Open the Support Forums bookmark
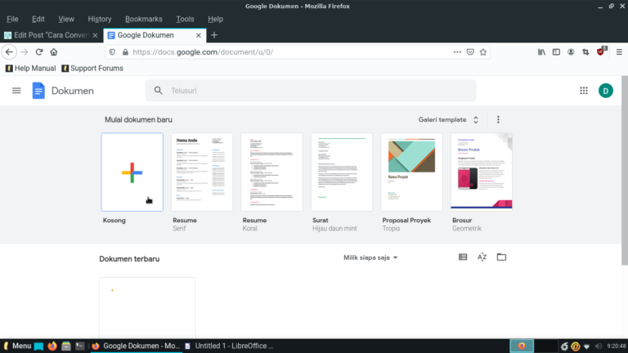Viewport: 628px width, 353px height. coord(92,69)
